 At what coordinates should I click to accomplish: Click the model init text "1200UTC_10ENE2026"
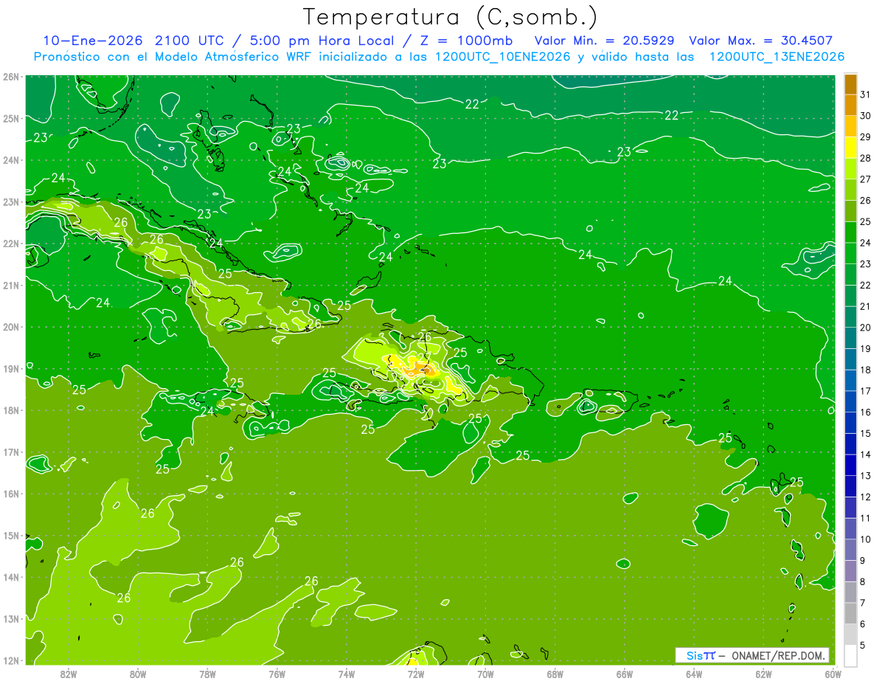click(x=502, y=57)
